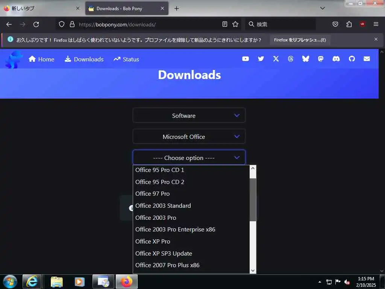Show site security padlock info
Image resolution: width=385 pixels, height=289 pixels.
pyautogui.click(x=72, y=24)
